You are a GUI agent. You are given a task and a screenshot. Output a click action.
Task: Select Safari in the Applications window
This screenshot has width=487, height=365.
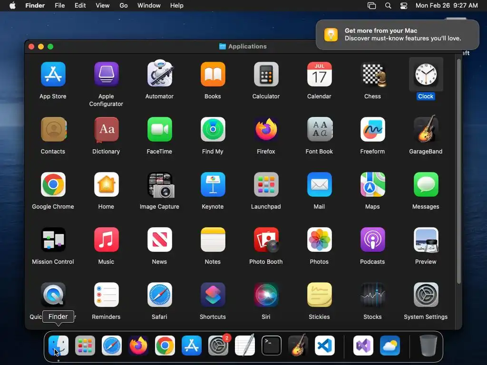pos(159,295)
